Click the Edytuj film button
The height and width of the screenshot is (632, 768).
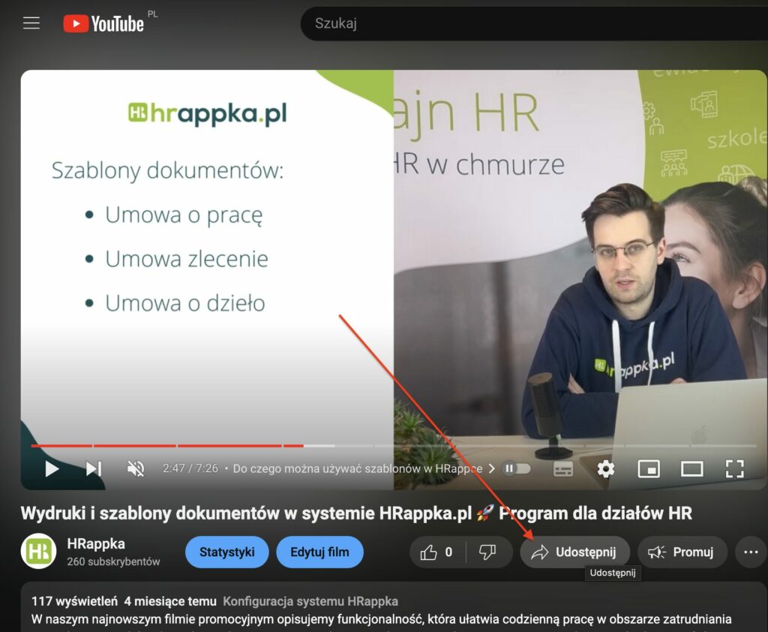coord(319,552)
